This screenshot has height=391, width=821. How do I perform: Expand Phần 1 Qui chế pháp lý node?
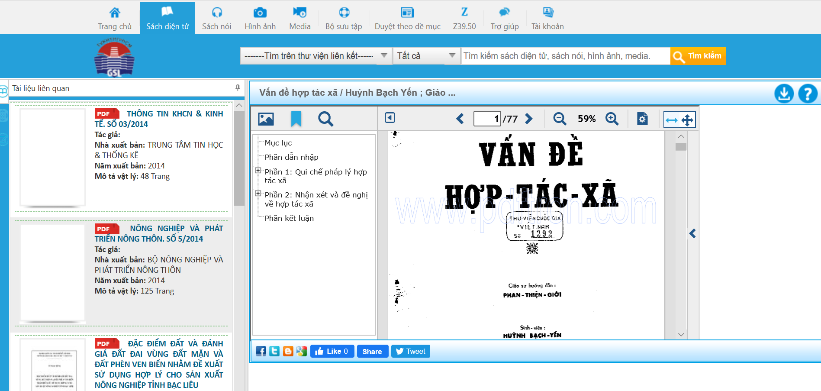tap(258, 170)
